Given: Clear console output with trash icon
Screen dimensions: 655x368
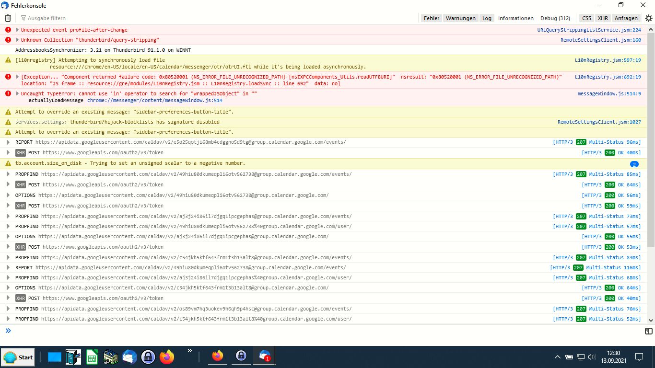Looking at the screenshot, I should pyautogui.click(x=8, y=18).
